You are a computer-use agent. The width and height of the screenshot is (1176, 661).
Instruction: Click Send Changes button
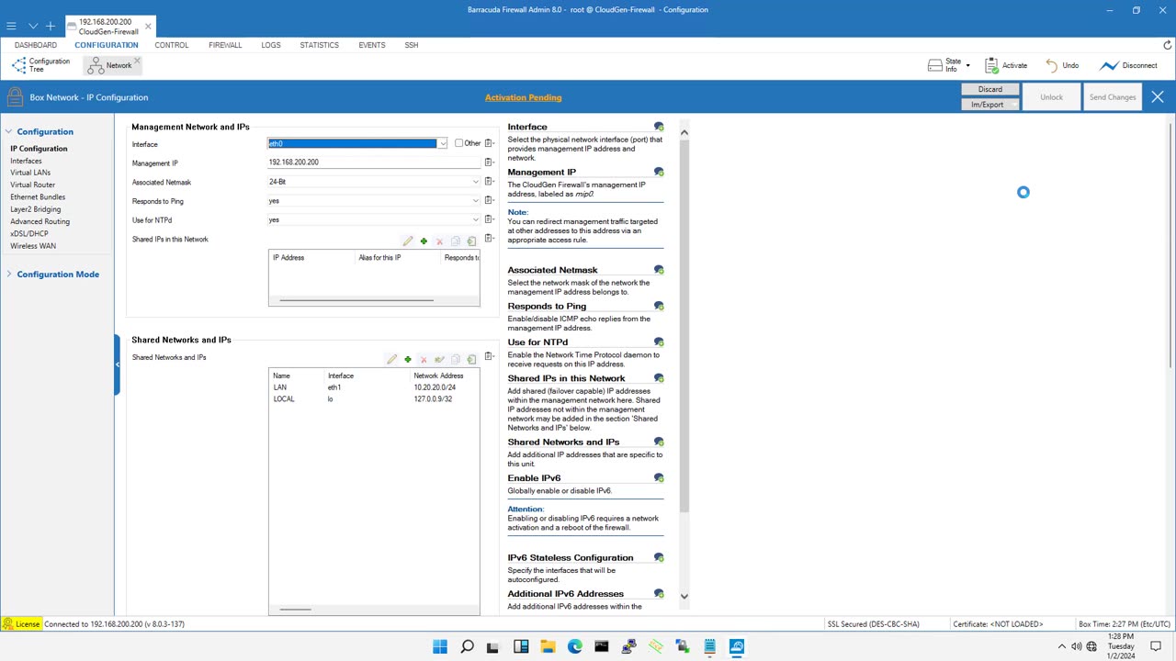click(x=1113, y=97)
